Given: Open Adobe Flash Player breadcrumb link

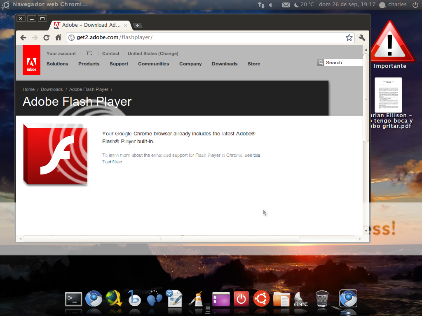Looking at the screenshot, I should [89, 89].
